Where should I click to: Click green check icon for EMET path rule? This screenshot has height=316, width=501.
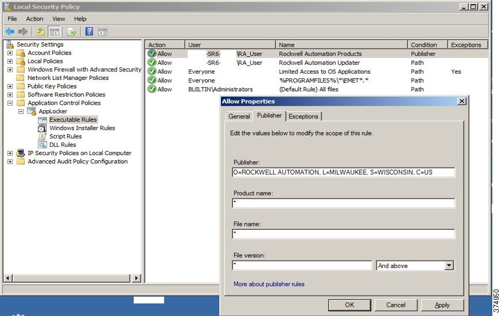click(152, 80)
